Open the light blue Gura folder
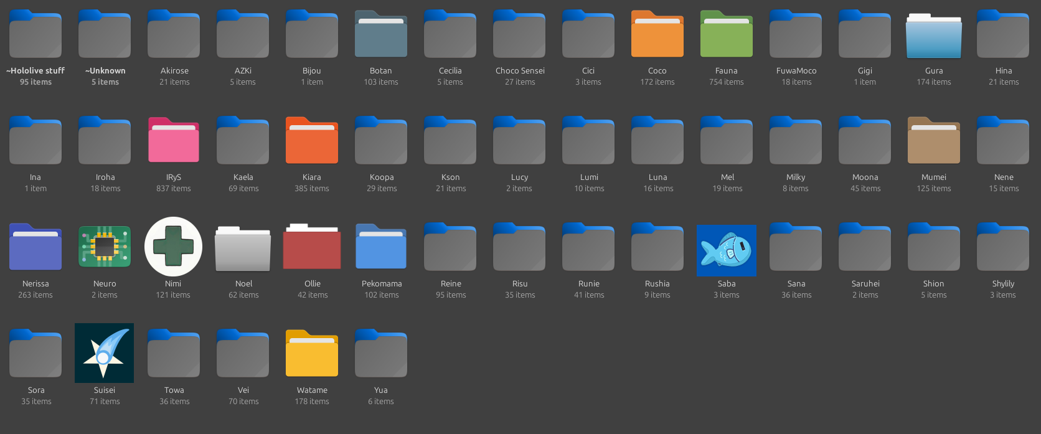1041x434 pixels. point(934,35)
